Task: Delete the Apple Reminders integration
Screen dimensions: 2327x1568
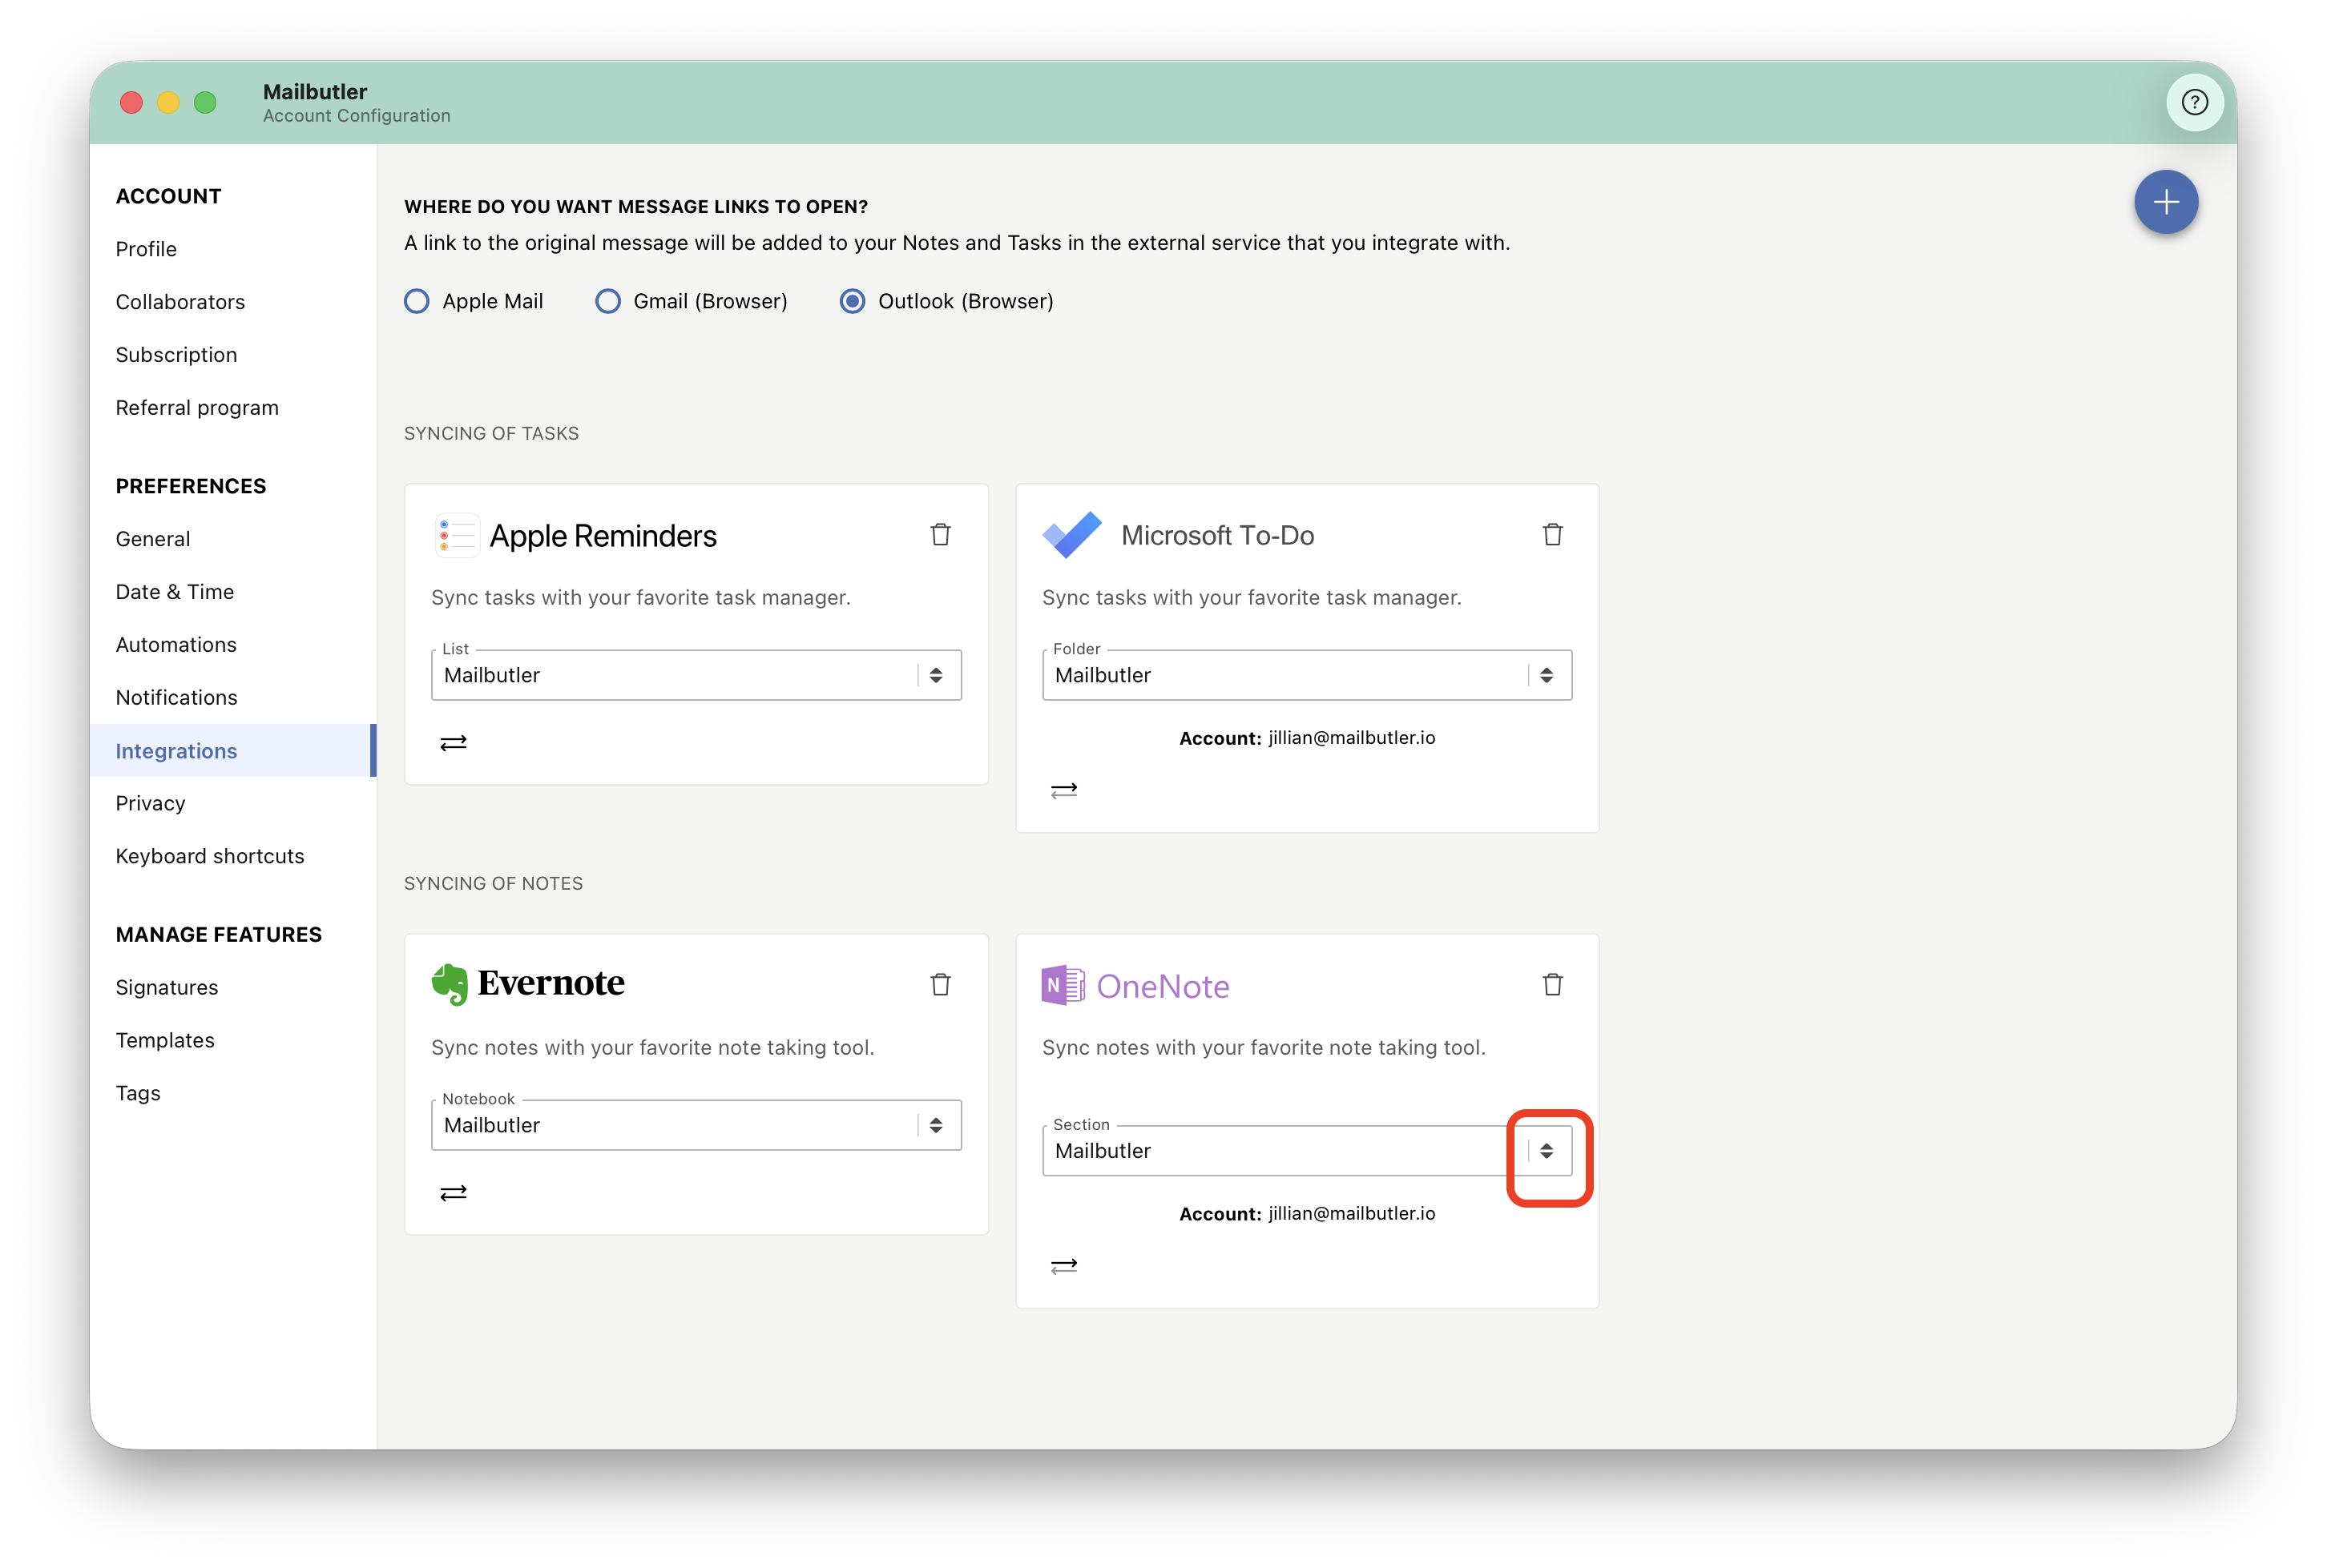Action: [941, 535]
